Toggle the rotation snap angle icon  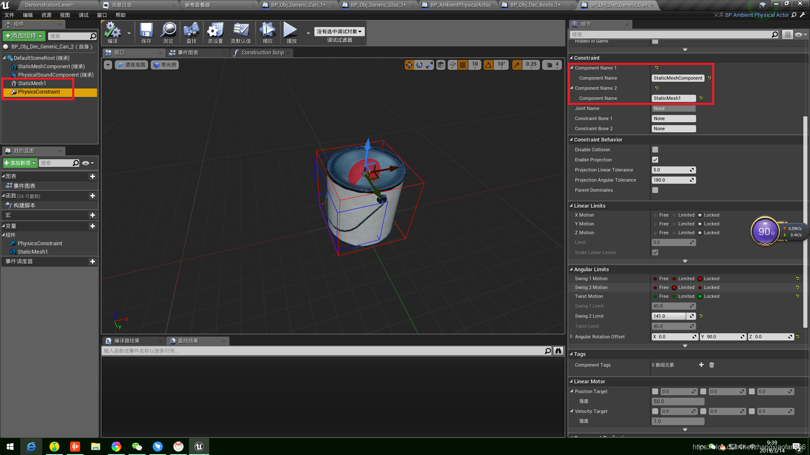(x=488, y=65)
